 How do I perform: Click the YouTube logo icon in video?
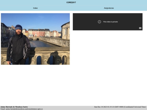(140, 28)
